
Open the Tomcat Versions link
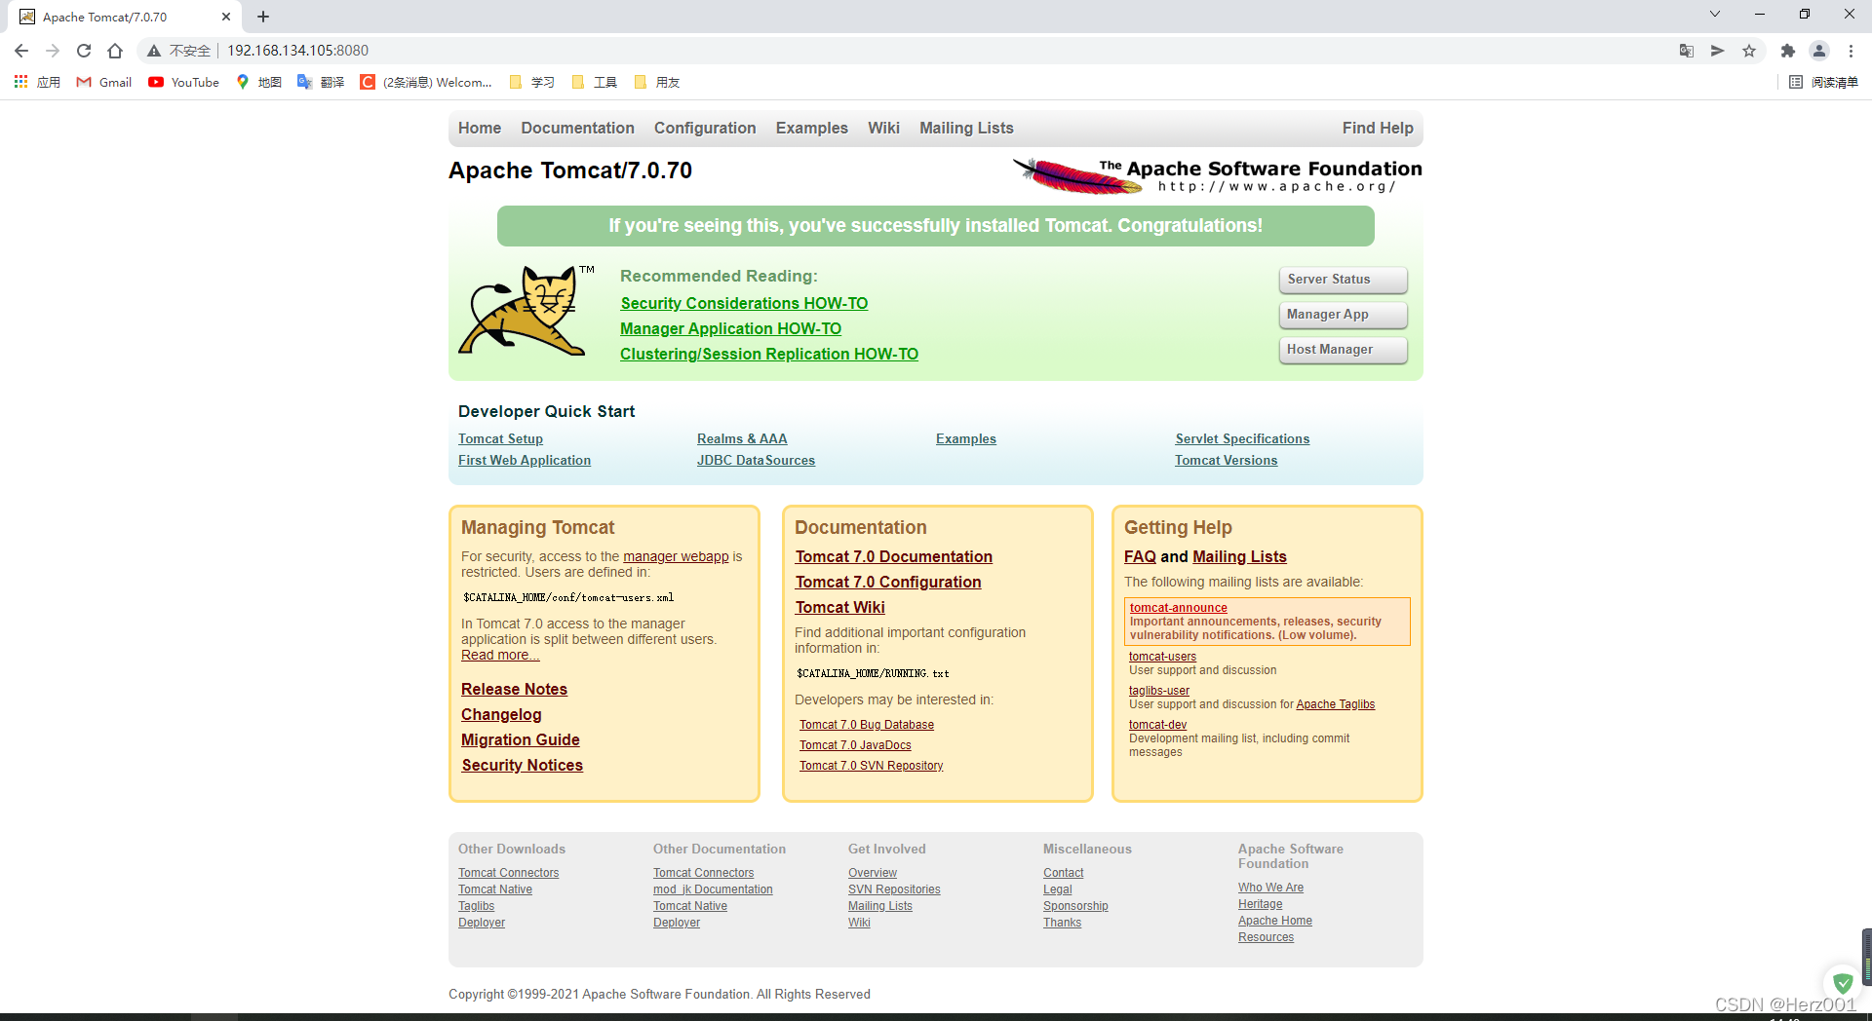pyautogui.click(x=1226, y=461)
